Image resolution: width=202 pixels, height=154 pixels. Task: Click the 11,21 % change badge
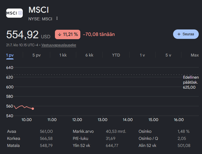point(68,34)
